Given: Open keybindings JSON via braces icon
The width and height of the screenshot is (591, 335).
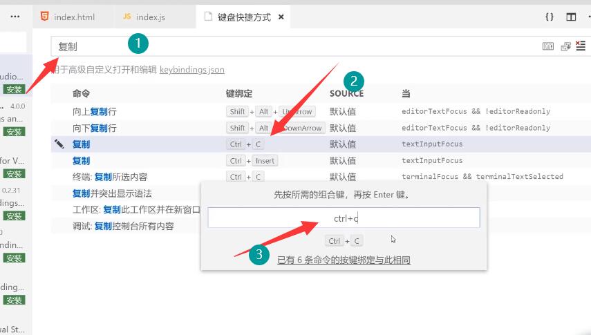Looking at the screenshot, I should point(550,17).
